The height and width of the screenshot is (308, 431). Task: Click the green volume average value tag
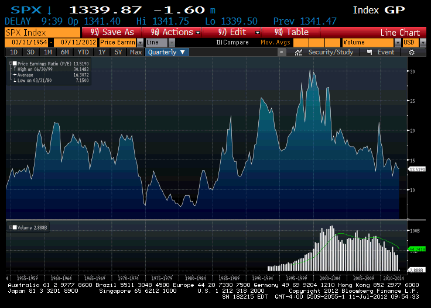click(416, 248)
